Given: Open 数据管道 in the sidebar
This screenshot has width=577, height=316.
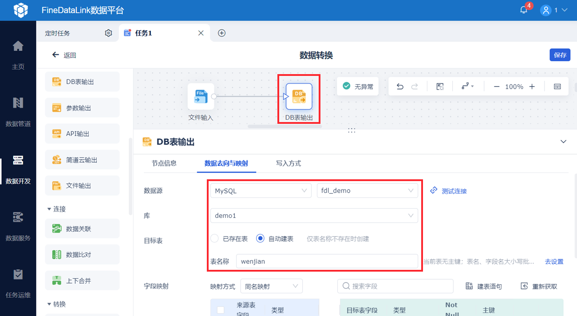Looking at the screenshot, I should [x=18, y=112].
